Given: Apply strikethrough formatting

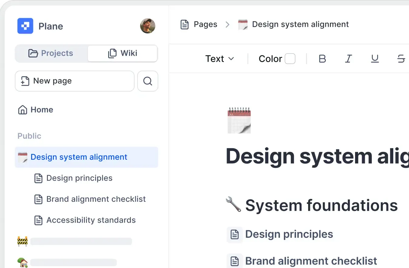Looking at the screenshot, I should pos(401,59).
